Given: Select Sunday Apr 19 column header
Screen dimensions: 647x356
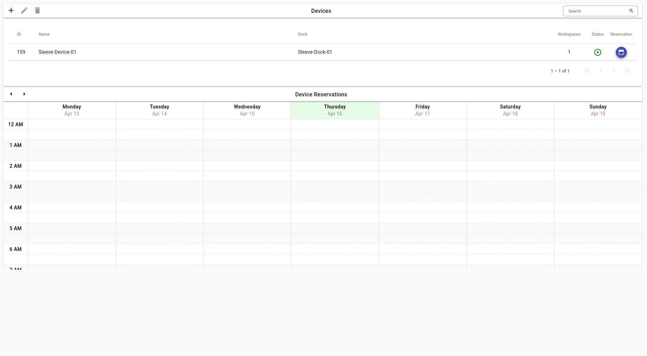Looking at the screenshot, I should pos(598,110).
